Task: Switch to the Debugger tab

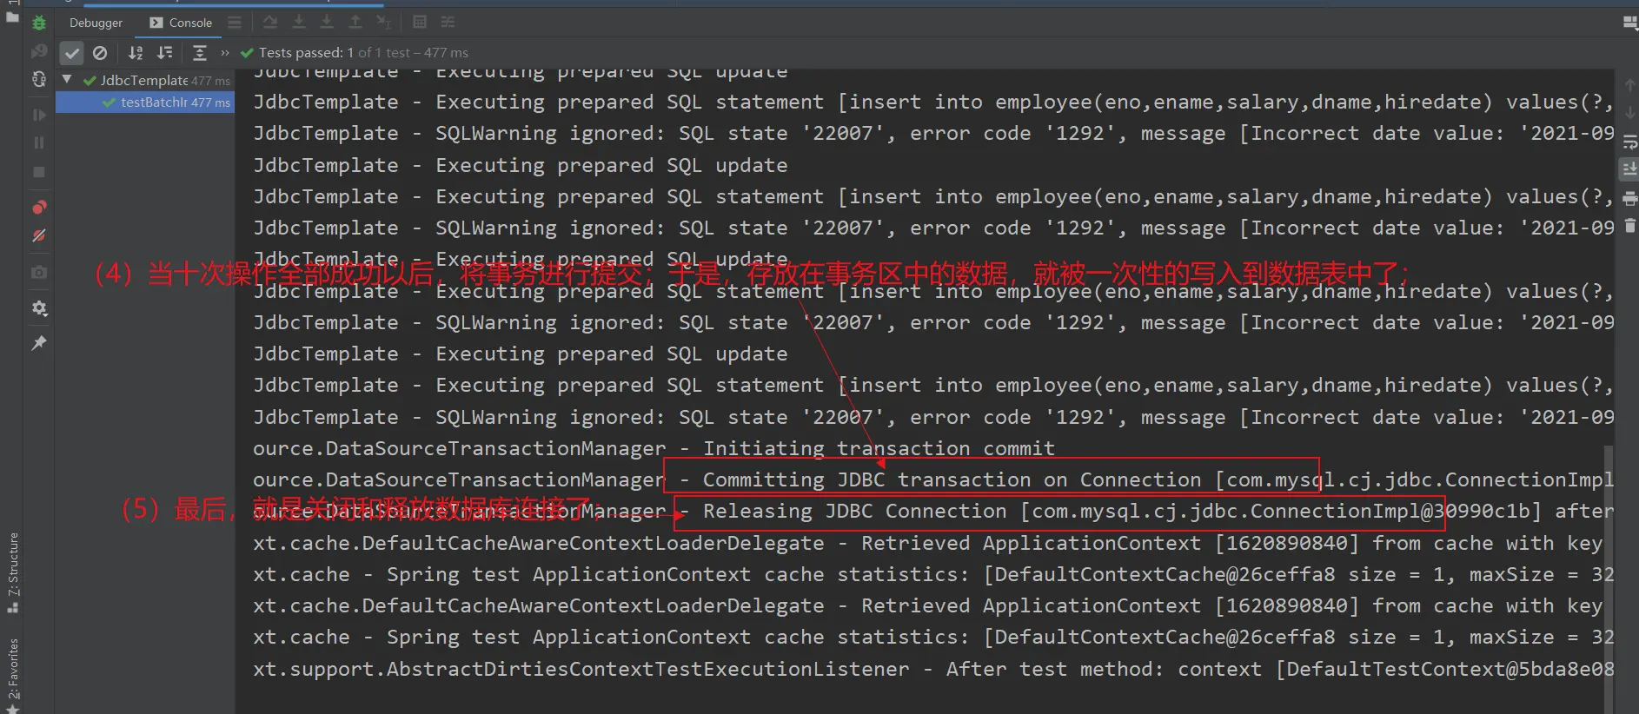Action: click(96, 23)
